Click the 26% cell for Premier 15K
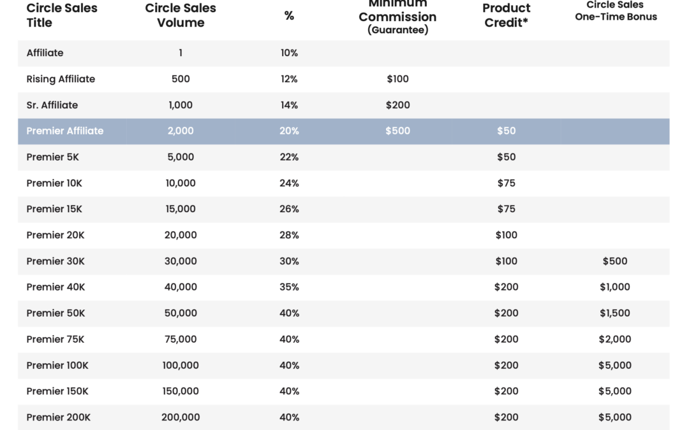The image size is (689, 430). pos(289,209)
